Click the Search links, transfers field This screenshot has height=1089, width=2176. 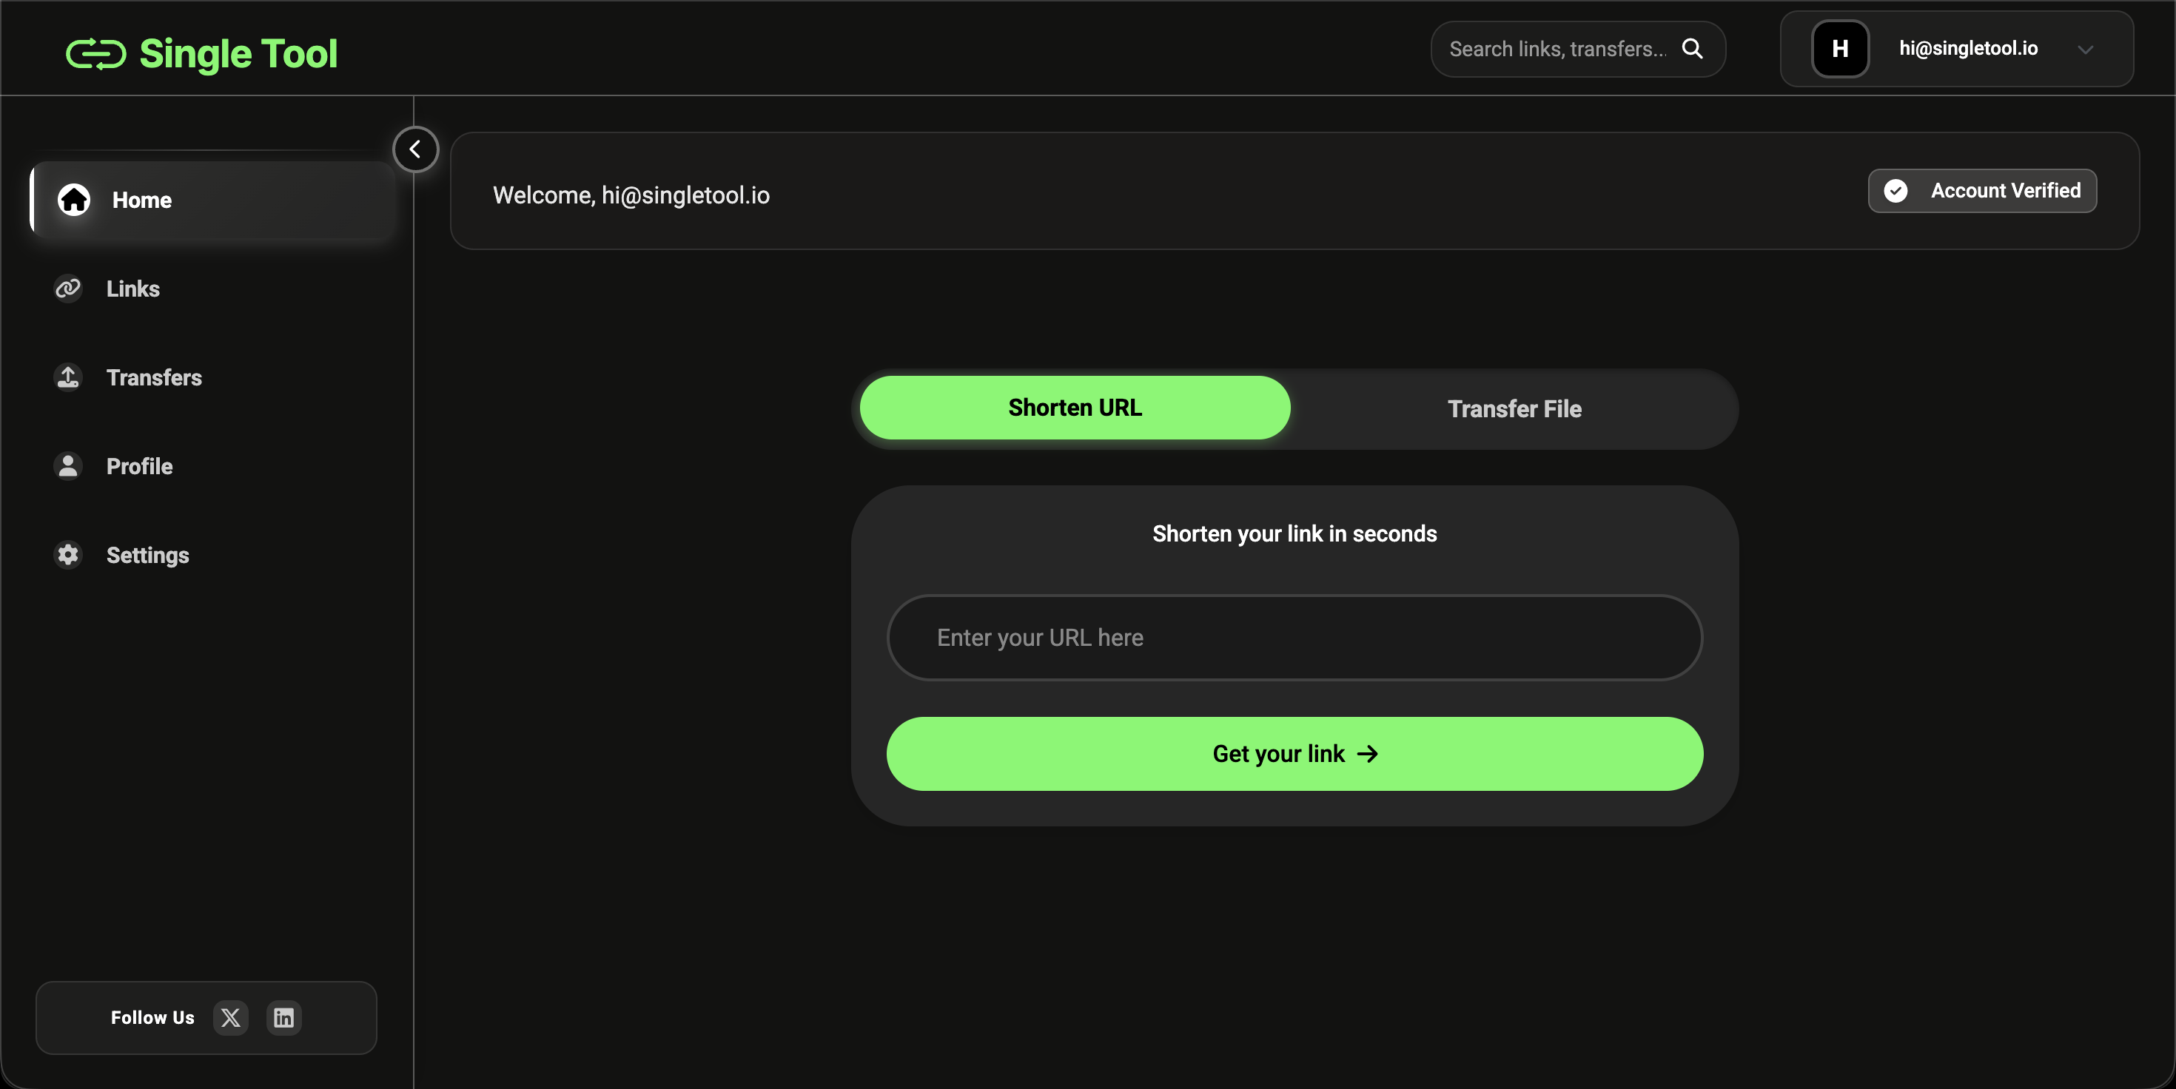pyautogui.click(x=1556, y=49)
